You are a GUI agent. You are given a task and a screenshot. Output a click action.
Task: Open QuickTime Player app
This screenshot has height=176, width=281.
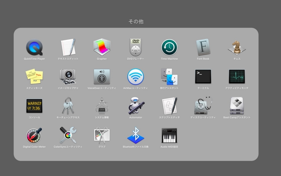[x=34, y=47]
